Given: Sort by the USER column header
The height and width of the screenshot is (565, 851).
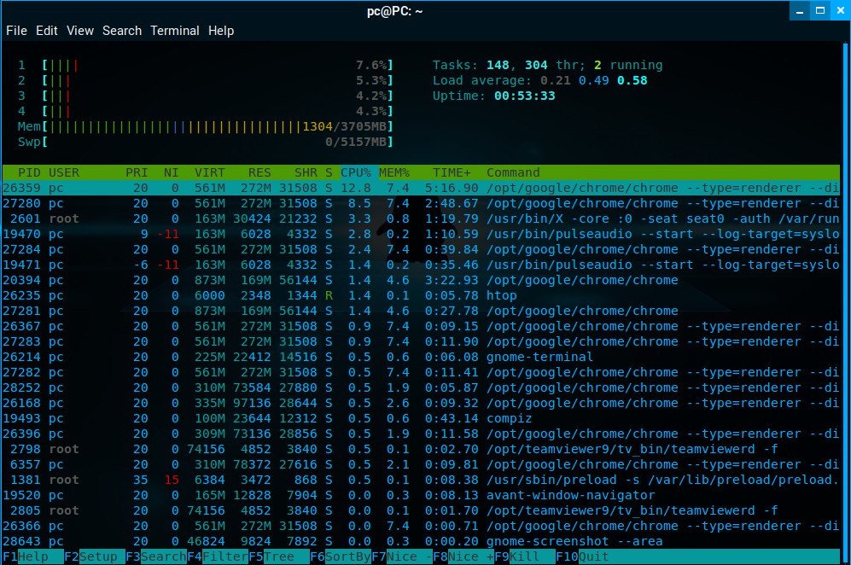Looking at the screenshot, I should (x=64, y=172).
